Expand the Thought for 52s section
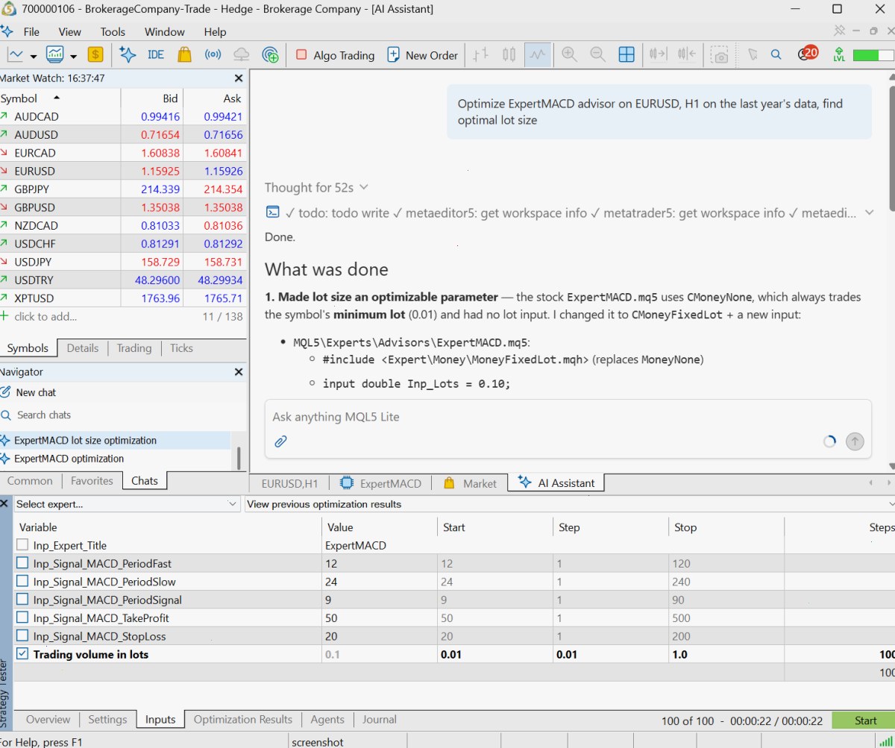 coord(316,187)
